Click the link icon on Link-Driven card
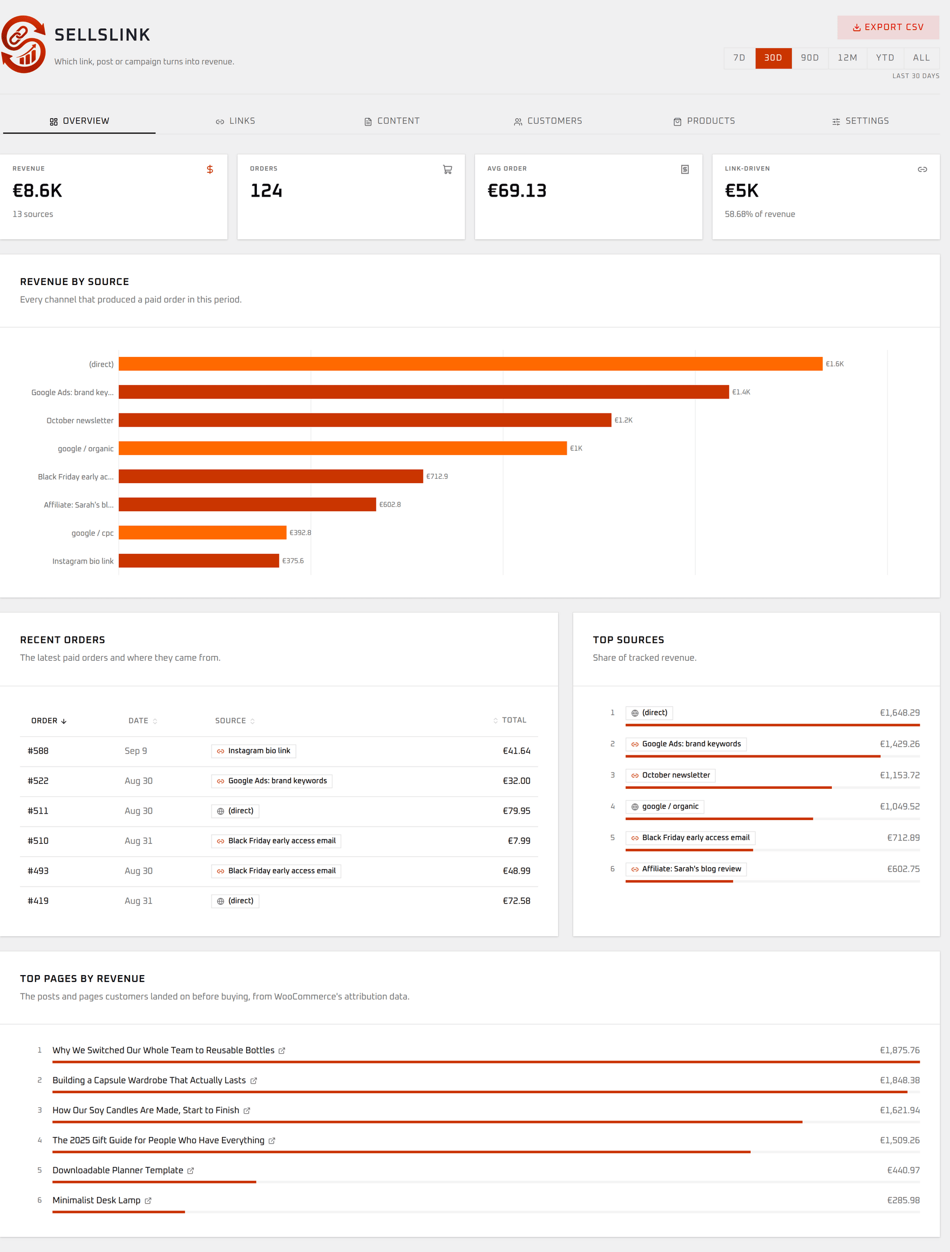 point(922,169)
